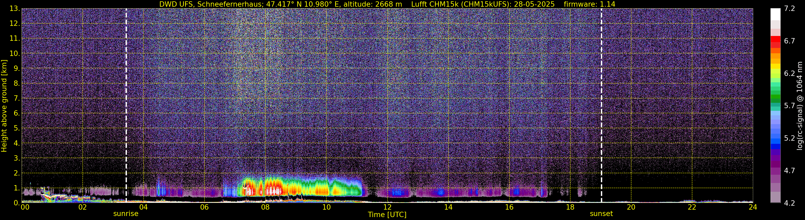Screen dimensions: 805x220
Task: Click the time axis tick label 08
Action: (265, 207)
